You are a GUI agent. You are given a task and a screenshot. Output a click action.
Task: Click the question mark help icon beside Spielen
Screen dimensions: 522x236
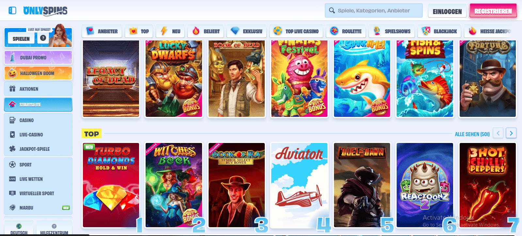pos(43,38)
